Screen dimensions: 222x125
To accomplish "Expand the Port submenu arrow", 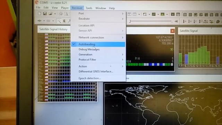I will coord(122,14).
